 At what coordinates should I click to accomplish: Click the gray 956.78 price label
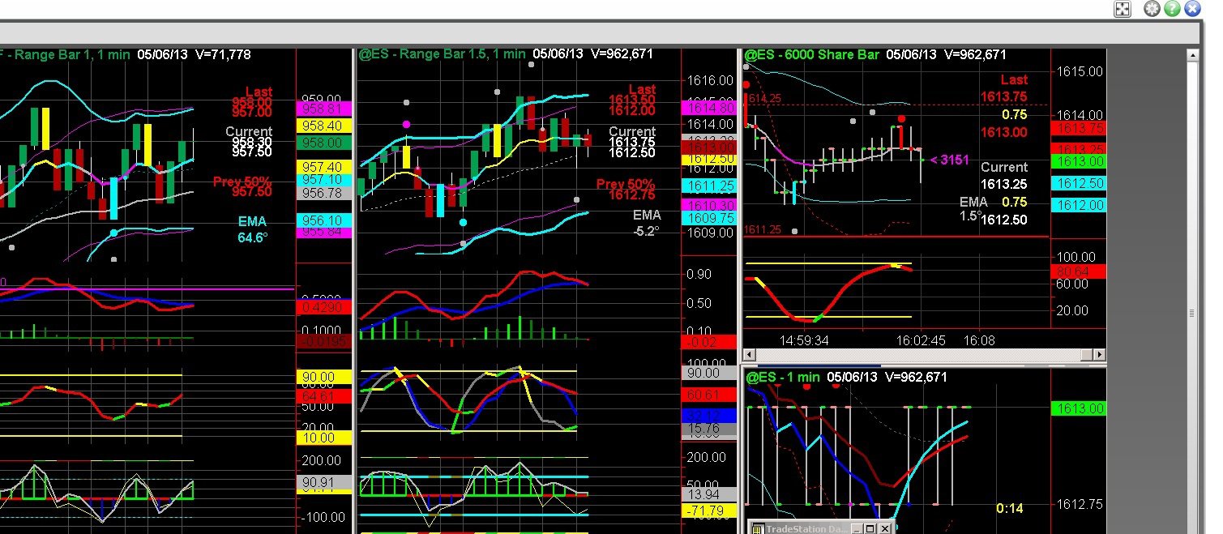click(324, 193)
